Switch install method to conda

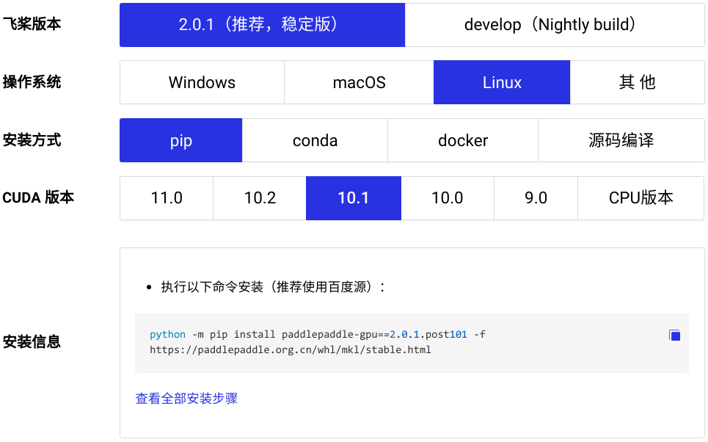(315, 140)
